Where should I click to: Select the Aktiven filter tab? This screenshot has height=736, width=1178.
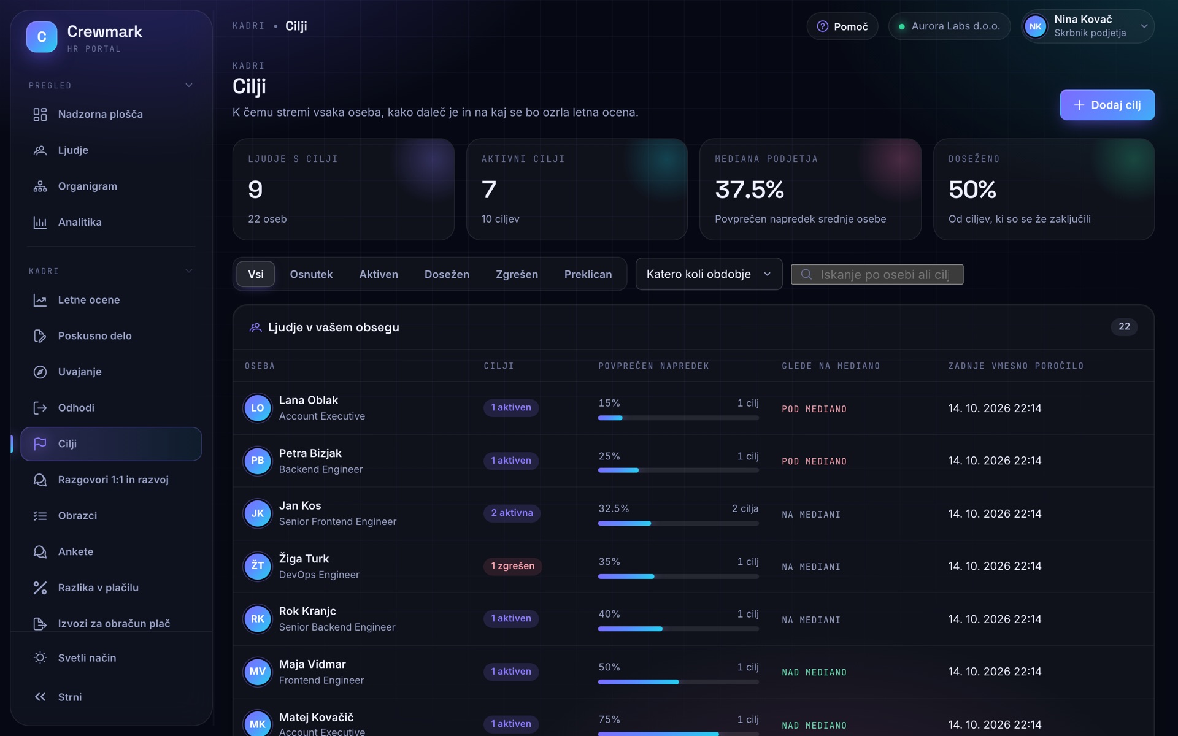pyautogui.click(x=379, y=274)
